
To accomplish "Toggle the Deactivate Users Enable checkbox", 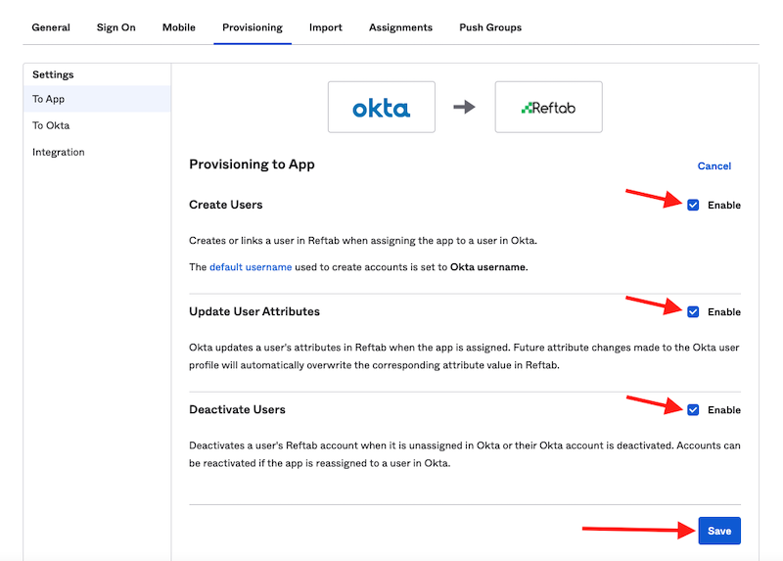I will click(x=693, y=409).
